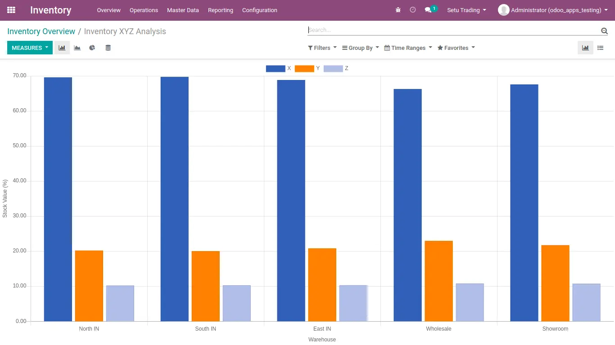Click the search magnifier icon
Screen dimensions: 615x345
604,31
